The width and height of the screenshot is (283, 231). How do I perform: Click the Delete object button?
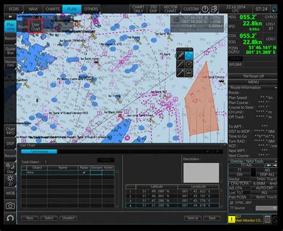coord(106,160)
